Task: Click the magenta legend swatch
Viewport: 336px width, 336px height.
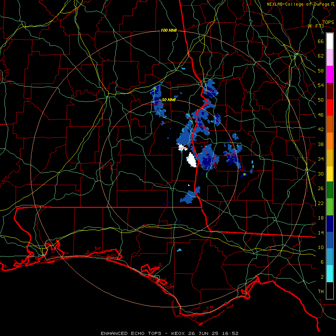Action: (330, 74)
